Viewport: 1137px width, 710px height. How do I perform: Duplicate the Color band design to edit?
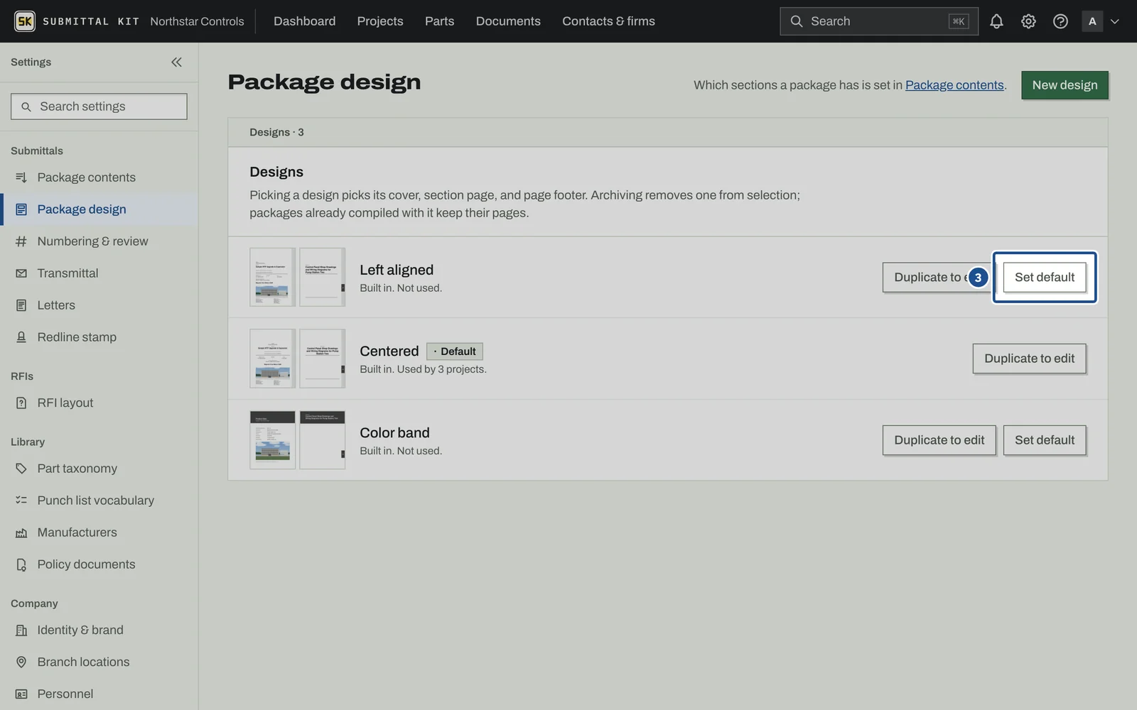pyautogui.click(x=939, y=440)
